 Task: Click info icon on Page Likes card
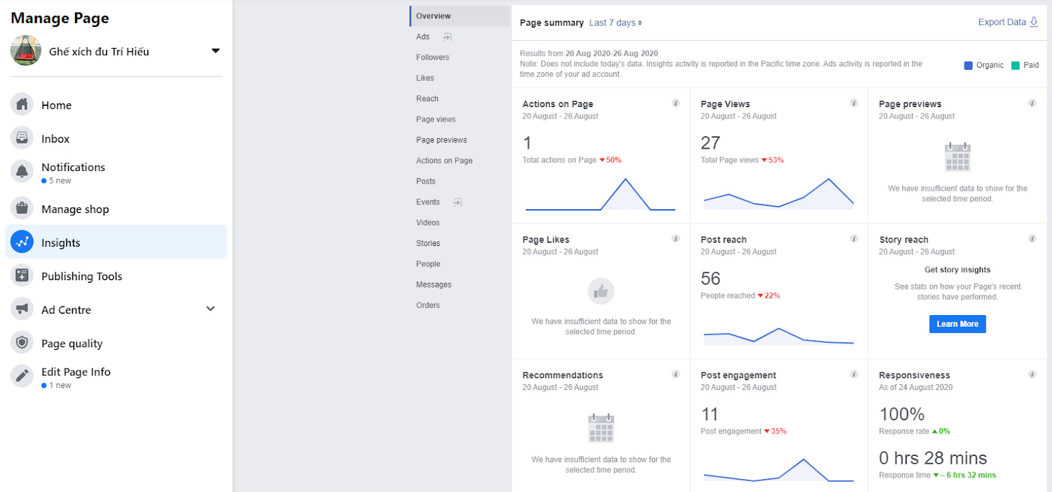[675, 238]
